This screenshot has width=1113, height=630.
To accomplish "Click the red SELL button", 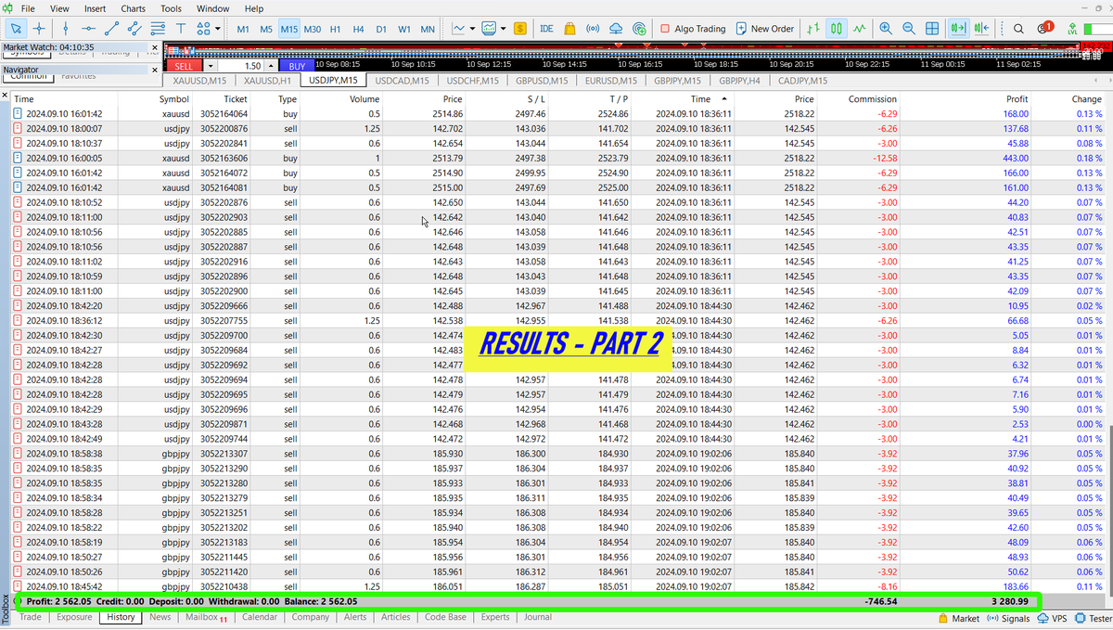I will tap(184, 66).
